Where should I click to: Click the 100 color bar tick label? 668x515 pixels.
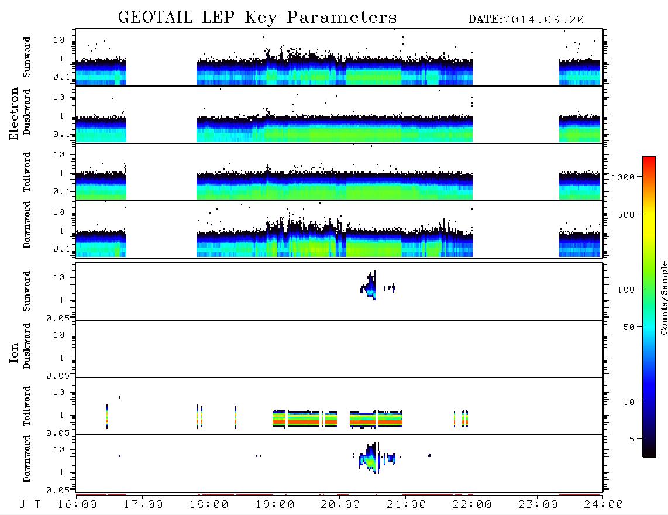626,290
